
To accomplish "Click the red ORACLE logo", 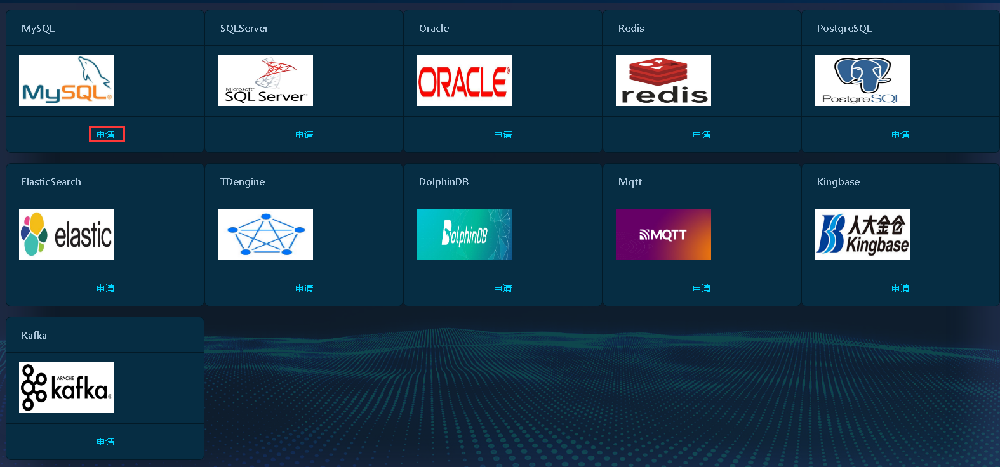I will tap(464, 81).
